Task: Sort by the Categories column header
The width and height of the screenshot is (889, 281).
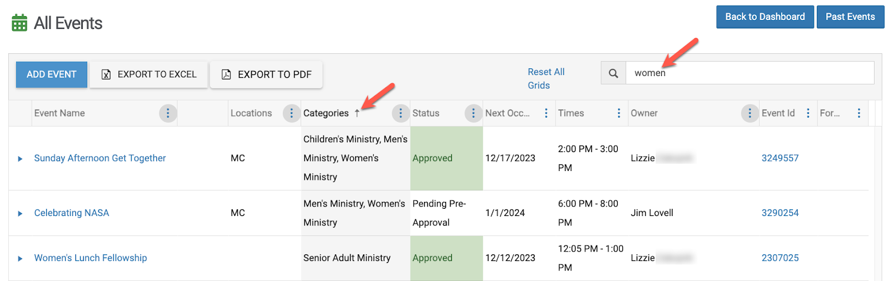Action: click(326, 113)
